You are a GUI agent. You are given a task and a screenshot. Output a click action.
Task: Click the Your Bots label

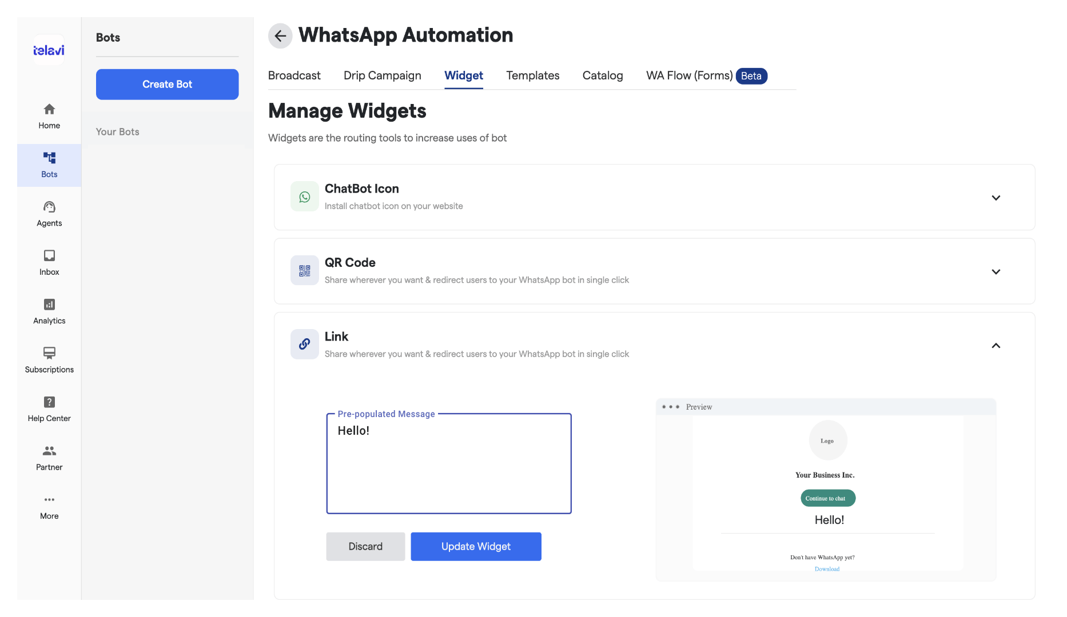118,132
